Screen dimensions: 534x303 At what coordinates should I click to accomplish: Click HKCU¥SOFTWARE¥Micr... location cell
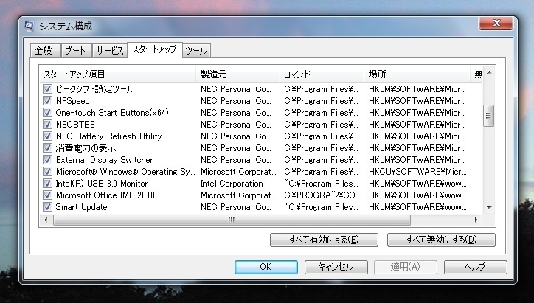pos(417,172)
